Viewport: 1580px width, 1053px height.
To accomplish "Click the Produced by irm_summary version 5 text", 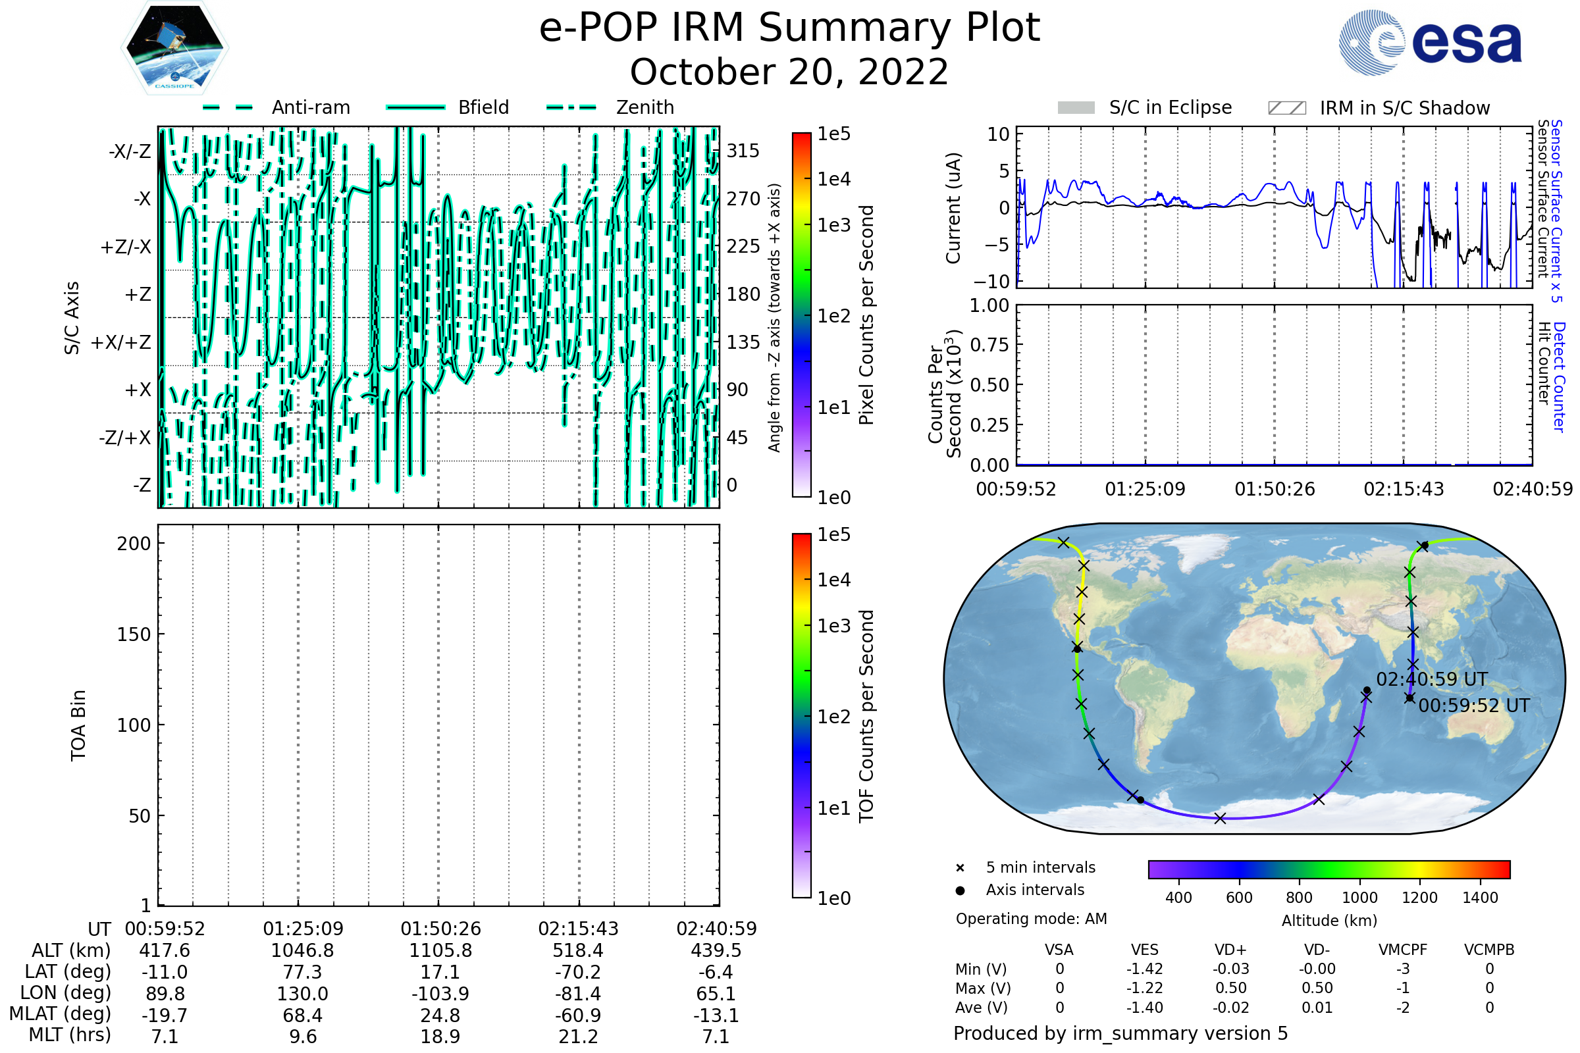I will tap(1120, 1033).
